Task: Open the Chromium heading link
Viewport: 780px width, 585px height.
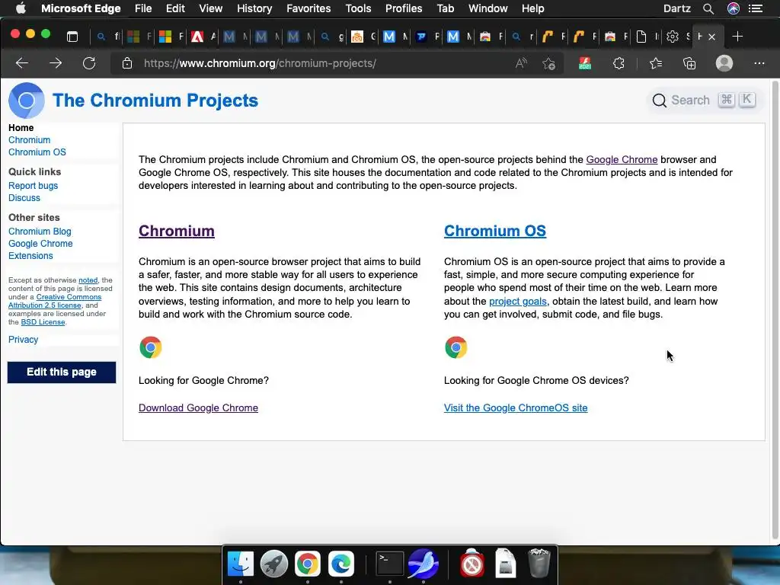Action: pos(177,231)
